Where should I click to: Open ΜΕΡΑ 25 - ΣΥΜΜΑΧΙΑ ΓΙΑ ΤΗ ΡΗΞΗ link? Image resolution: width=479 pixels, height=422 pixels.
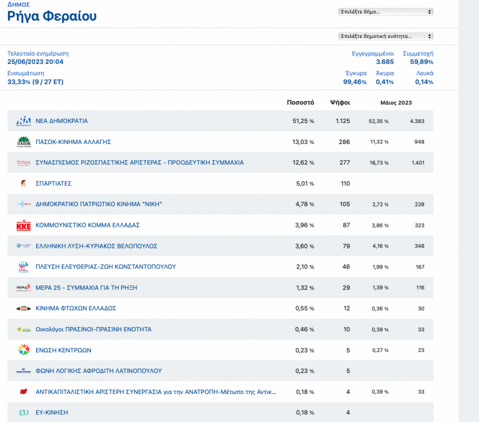tap(87, 287)
